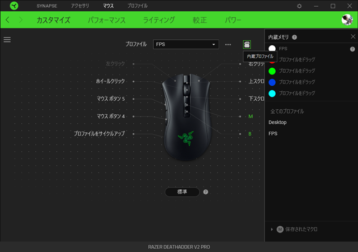Open the user avatar profile
This screenshot has width=358, height=252.
(x=347, y=20)
